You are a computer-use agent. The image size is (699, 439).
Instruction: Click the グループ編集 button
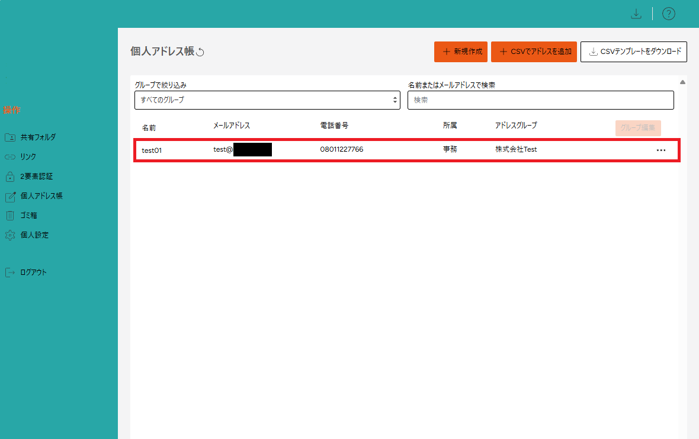(x=638, y=128)
